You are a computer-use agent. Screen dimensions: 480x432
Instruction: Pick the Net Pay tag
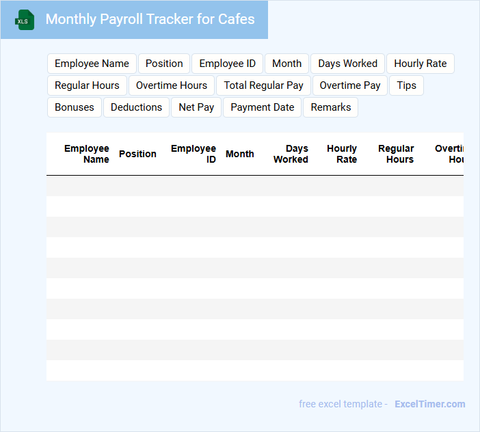click(196, 107)
